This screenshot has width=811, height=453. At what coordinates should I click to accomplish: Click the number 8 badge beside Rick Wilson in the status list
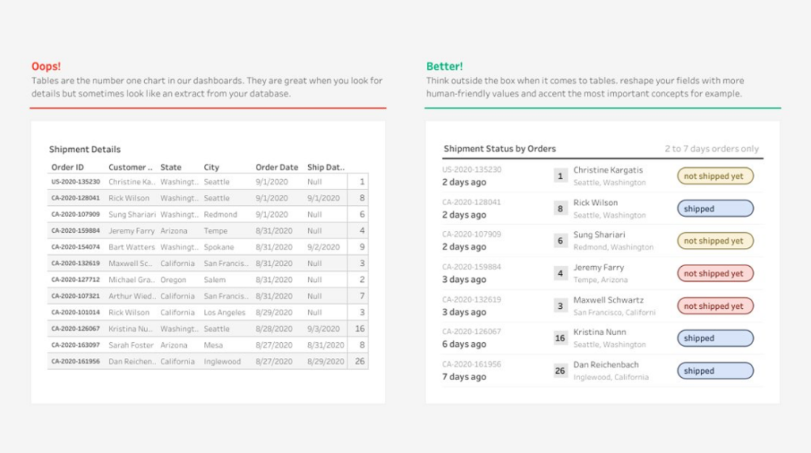click(560, 208)
